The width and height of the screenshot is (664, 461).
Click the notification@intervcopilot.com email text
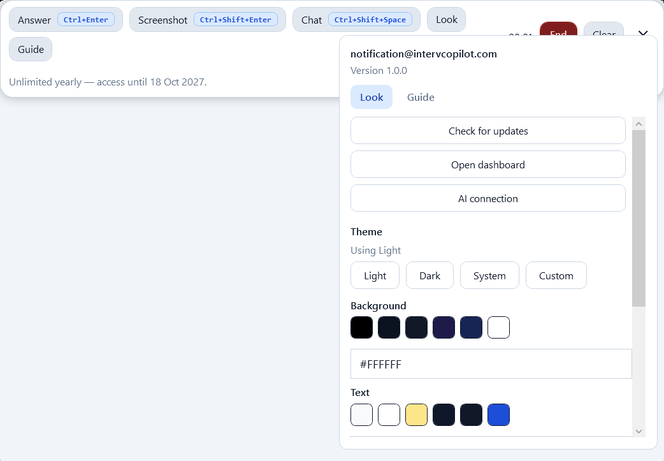424,54
